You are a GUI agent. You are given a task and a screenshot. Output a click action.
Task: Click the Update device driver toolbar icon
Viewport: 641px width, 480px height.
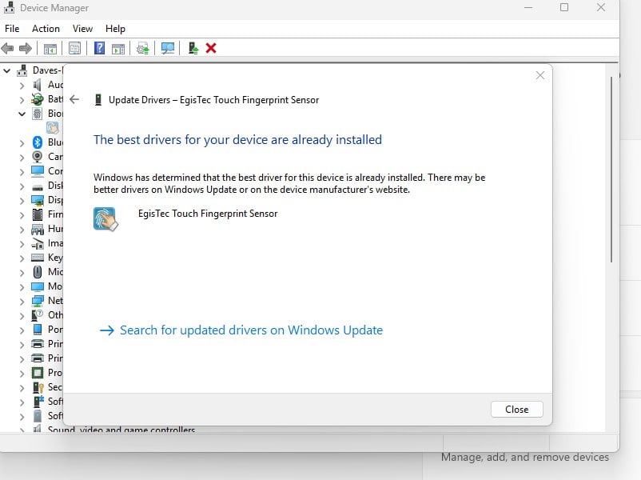click(193, 48)
